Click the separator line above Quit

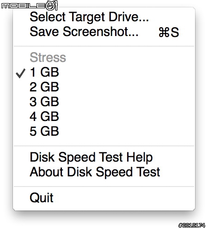(x=104, y=187)
